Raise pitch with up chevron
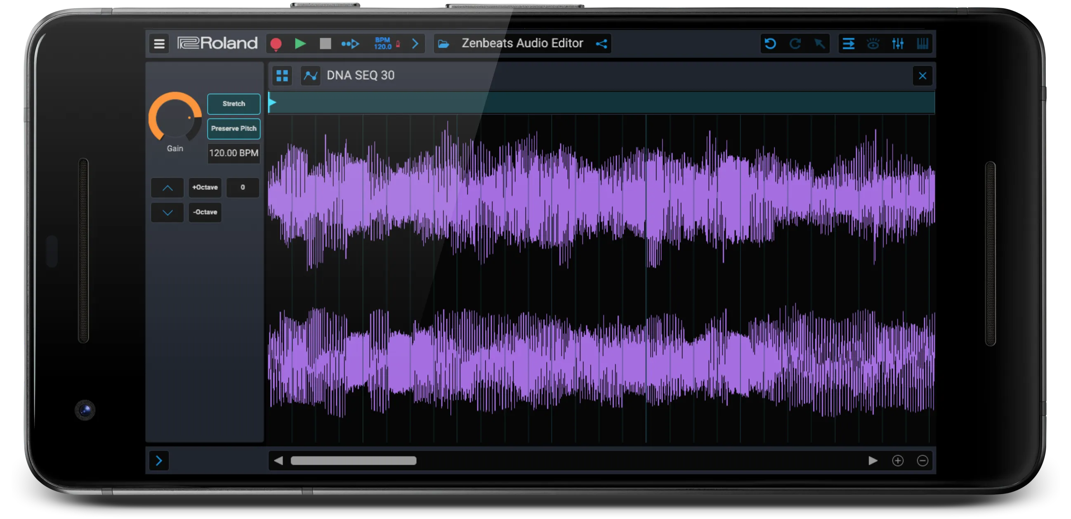Viewport: 1071px width, 519px height. 167,188
